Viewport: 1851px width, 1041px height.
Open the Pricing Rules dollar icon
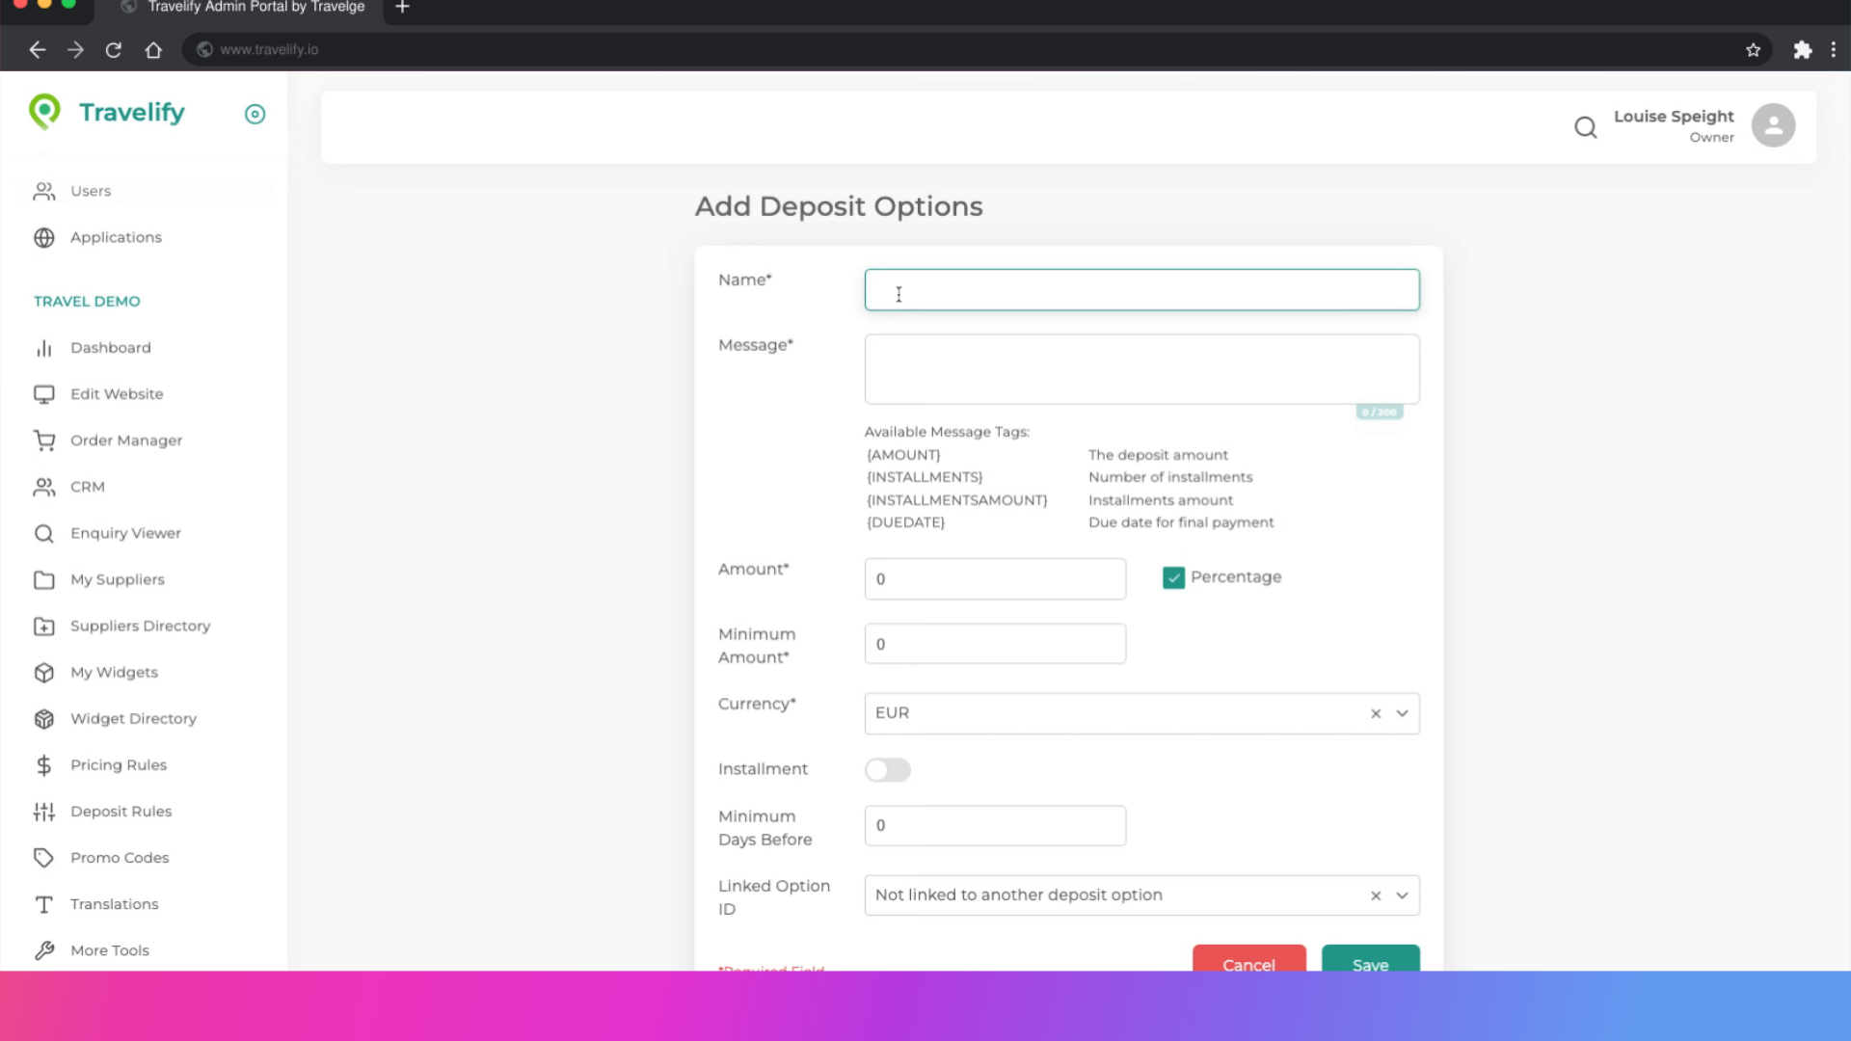(44, 764)
